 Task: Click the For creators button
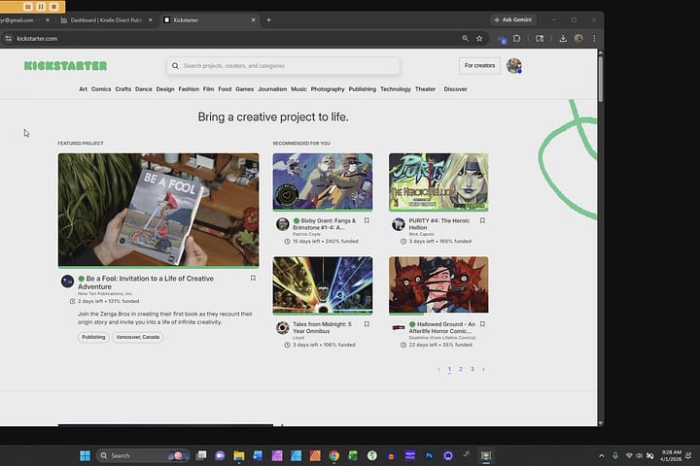tap(479, 66)
